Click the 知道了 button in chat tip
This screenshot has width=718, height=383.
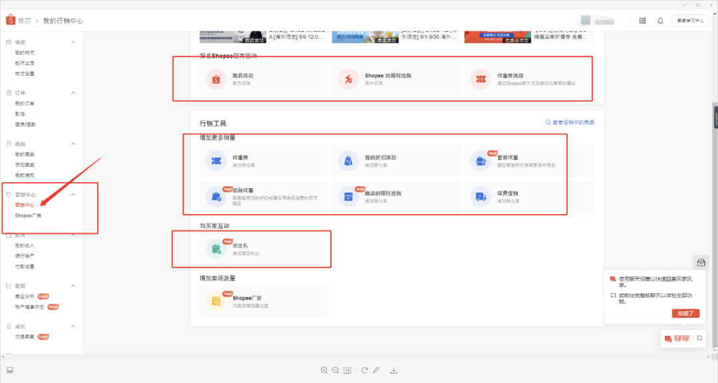685,313
